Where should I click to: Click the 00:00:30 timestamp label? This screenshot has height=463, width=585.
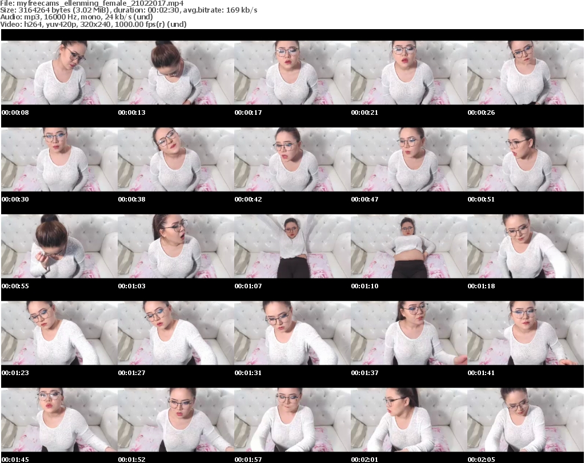tap(15, 199)
